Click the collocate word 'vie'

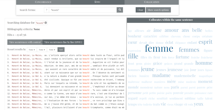click(x=163, y=104)
